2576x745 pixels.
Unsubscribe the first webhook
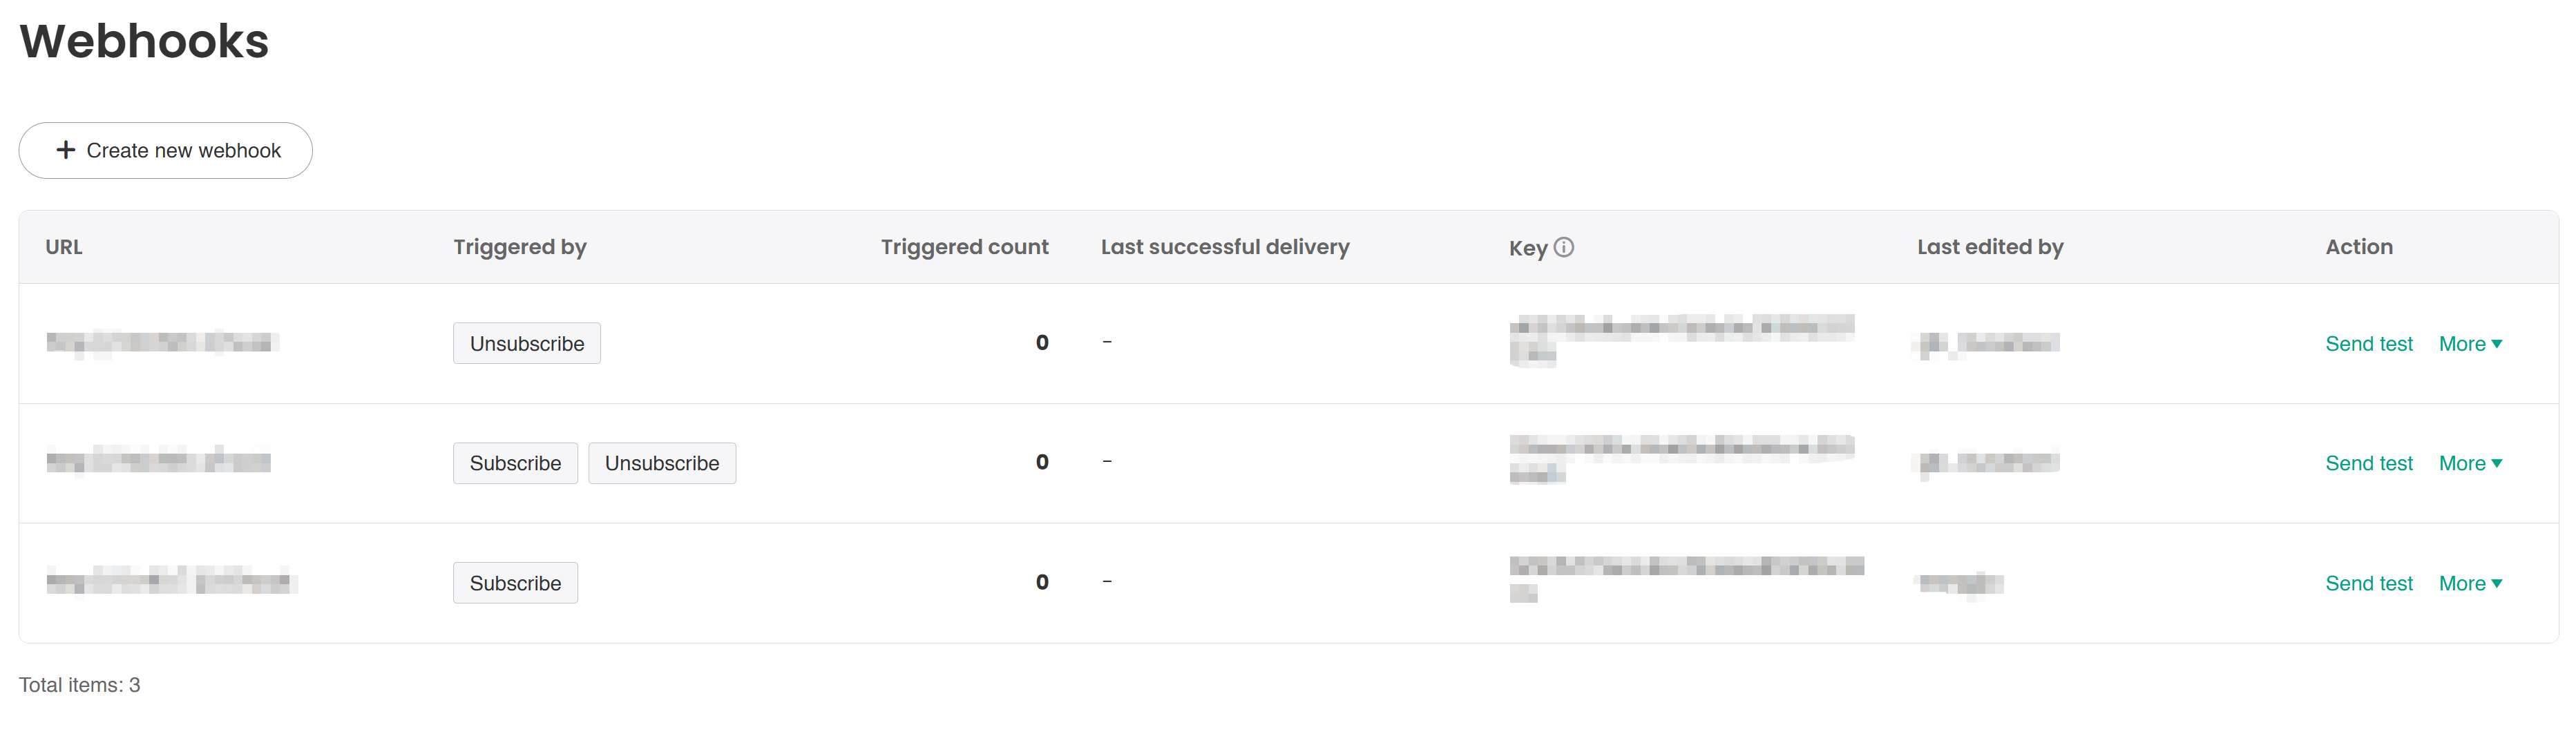(x=526, y=343)
